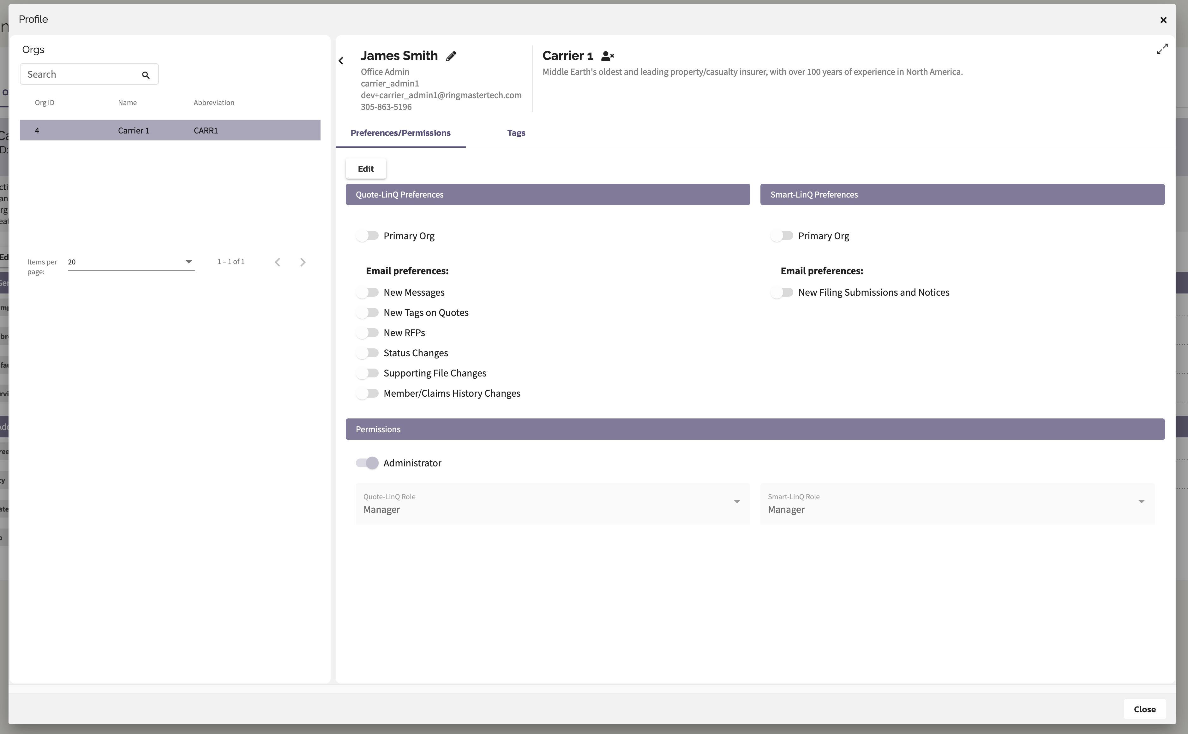1188x734 pixels.
Task: Enable New Tags on Quotes emails
Action: coord(367,313)
